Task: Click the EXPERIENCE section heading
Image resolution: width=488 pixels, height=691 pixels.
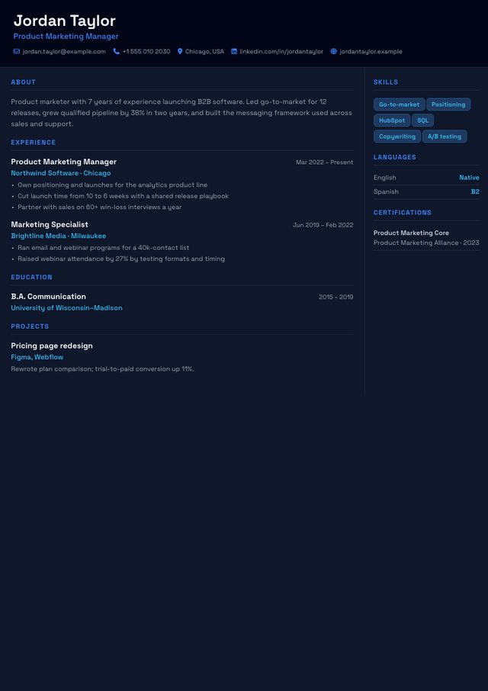Action: pyautogui.click(x=34, y=143)
